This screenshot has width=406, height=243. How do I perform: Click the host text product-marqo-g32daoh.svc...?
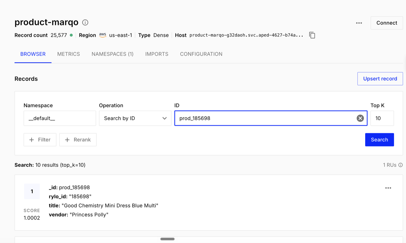[x=246, y=35]
